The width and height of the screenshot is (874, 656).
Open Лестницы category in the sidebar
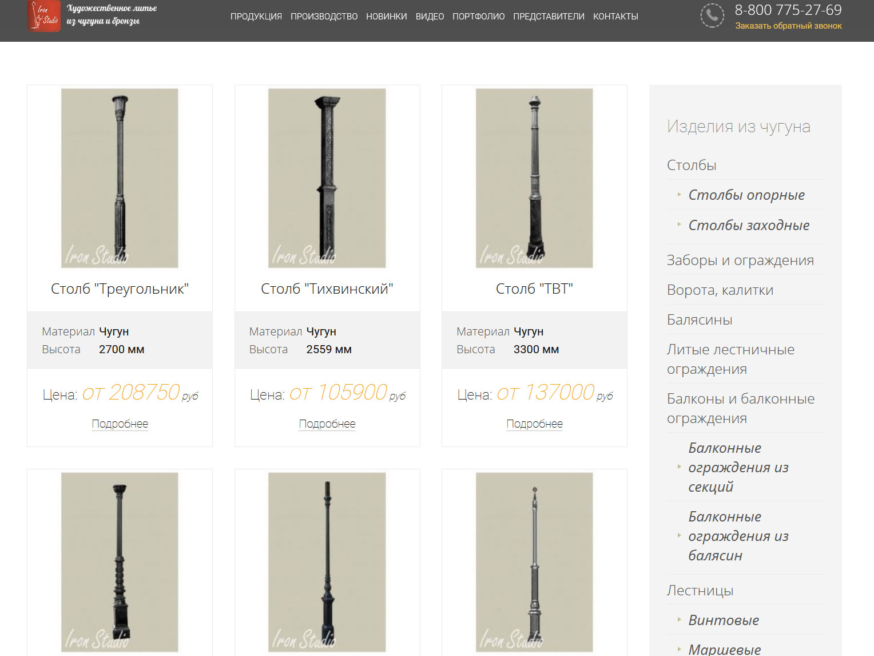pos(700,590)
